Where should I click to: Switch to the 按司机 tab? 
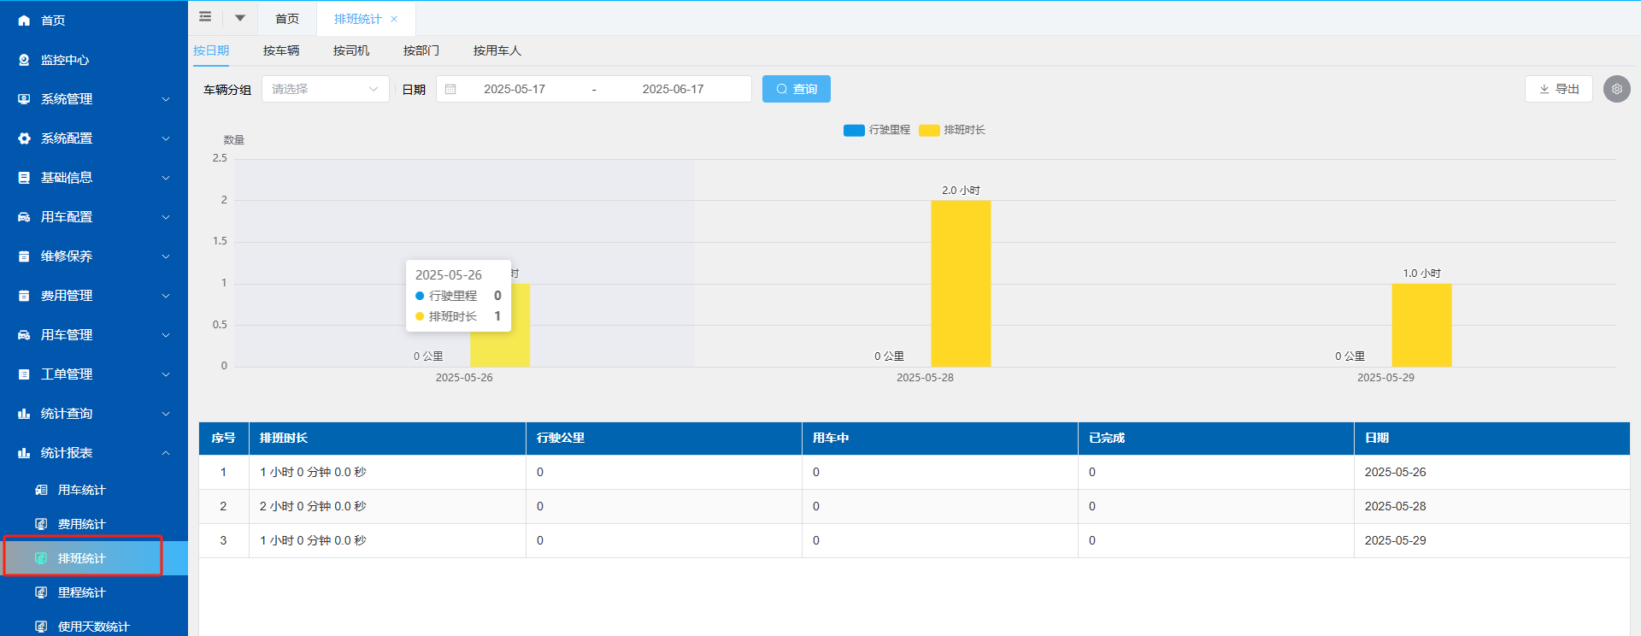351,50
